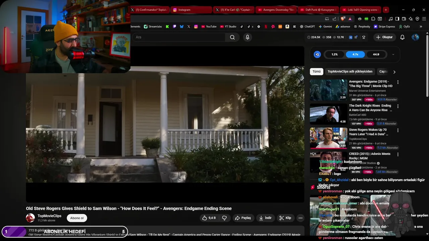Open more actions three-dot menu below video
The width and height of the screenshot is (429, 241).
pyautogui.click(x=300, y=218)
